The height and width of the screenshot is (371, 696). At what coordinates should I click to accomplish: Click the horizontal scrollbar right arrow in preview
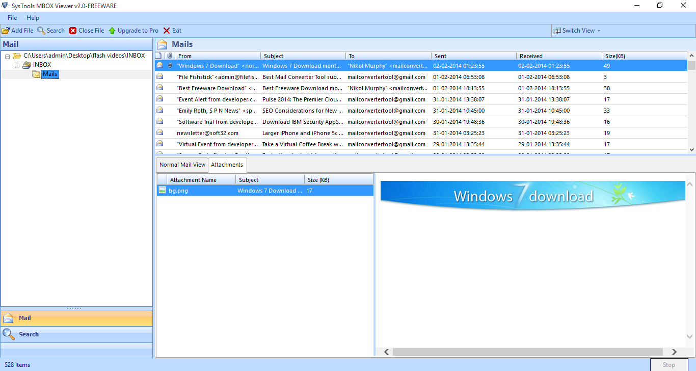(674, 352)
